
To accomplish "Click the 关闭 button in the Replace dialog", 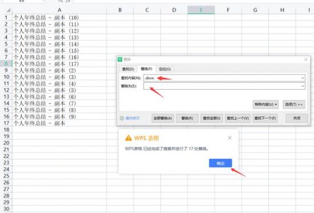I will [297, 118].
